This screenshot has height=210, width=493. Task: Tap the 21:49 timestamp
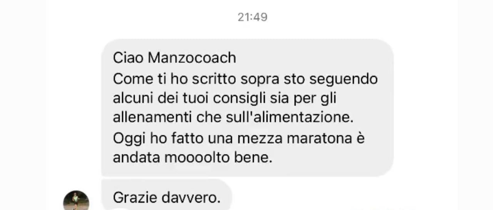click(x=252, y=17)
